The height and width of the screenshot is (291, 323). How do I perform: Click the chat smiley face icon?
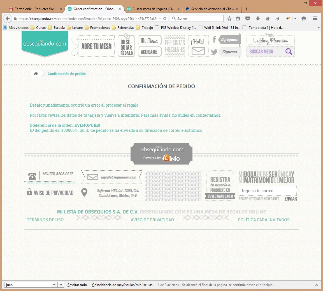point(303,18)
